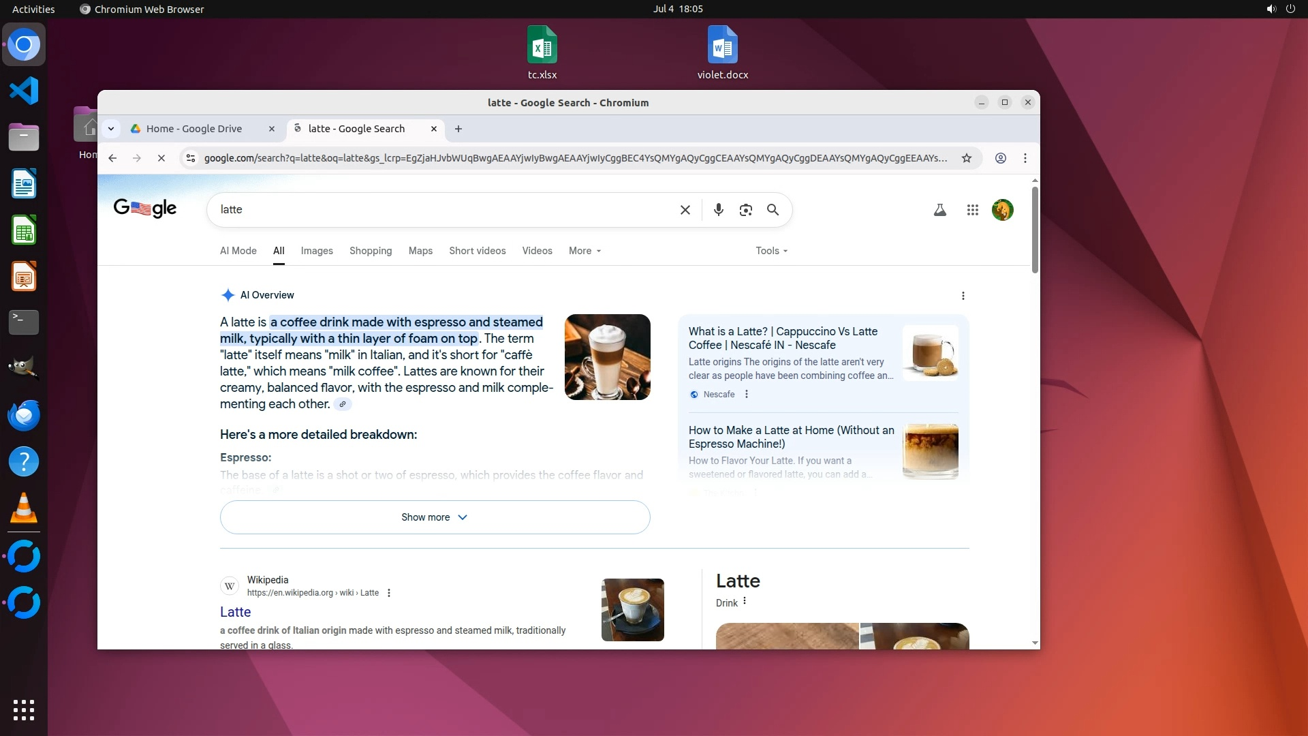Switch to Home - Google Drive tab
Viewport: 1308px width, 736px height.
tap(194, 129)
